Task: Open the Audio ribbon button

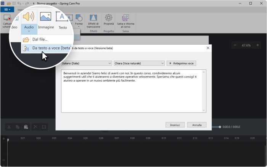Action: coord(29,21)
